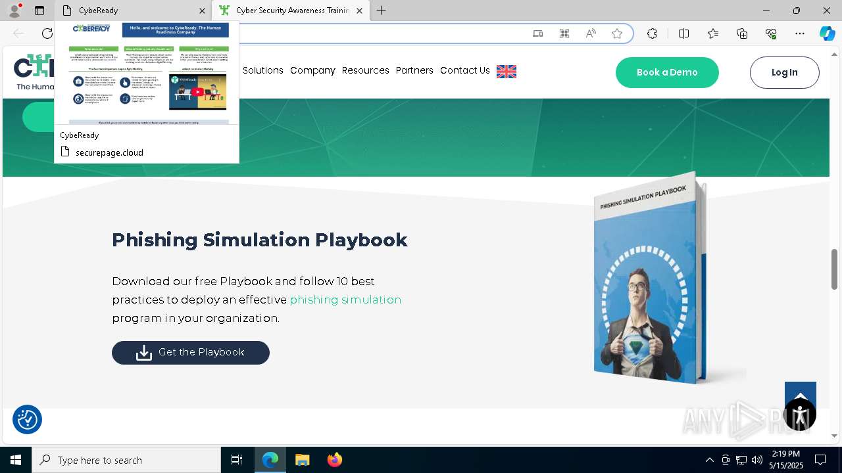This screenshot has width=842, height=473.
Task: Close the Cyber Security Awareness Training tab
Action: click(359, 11)
